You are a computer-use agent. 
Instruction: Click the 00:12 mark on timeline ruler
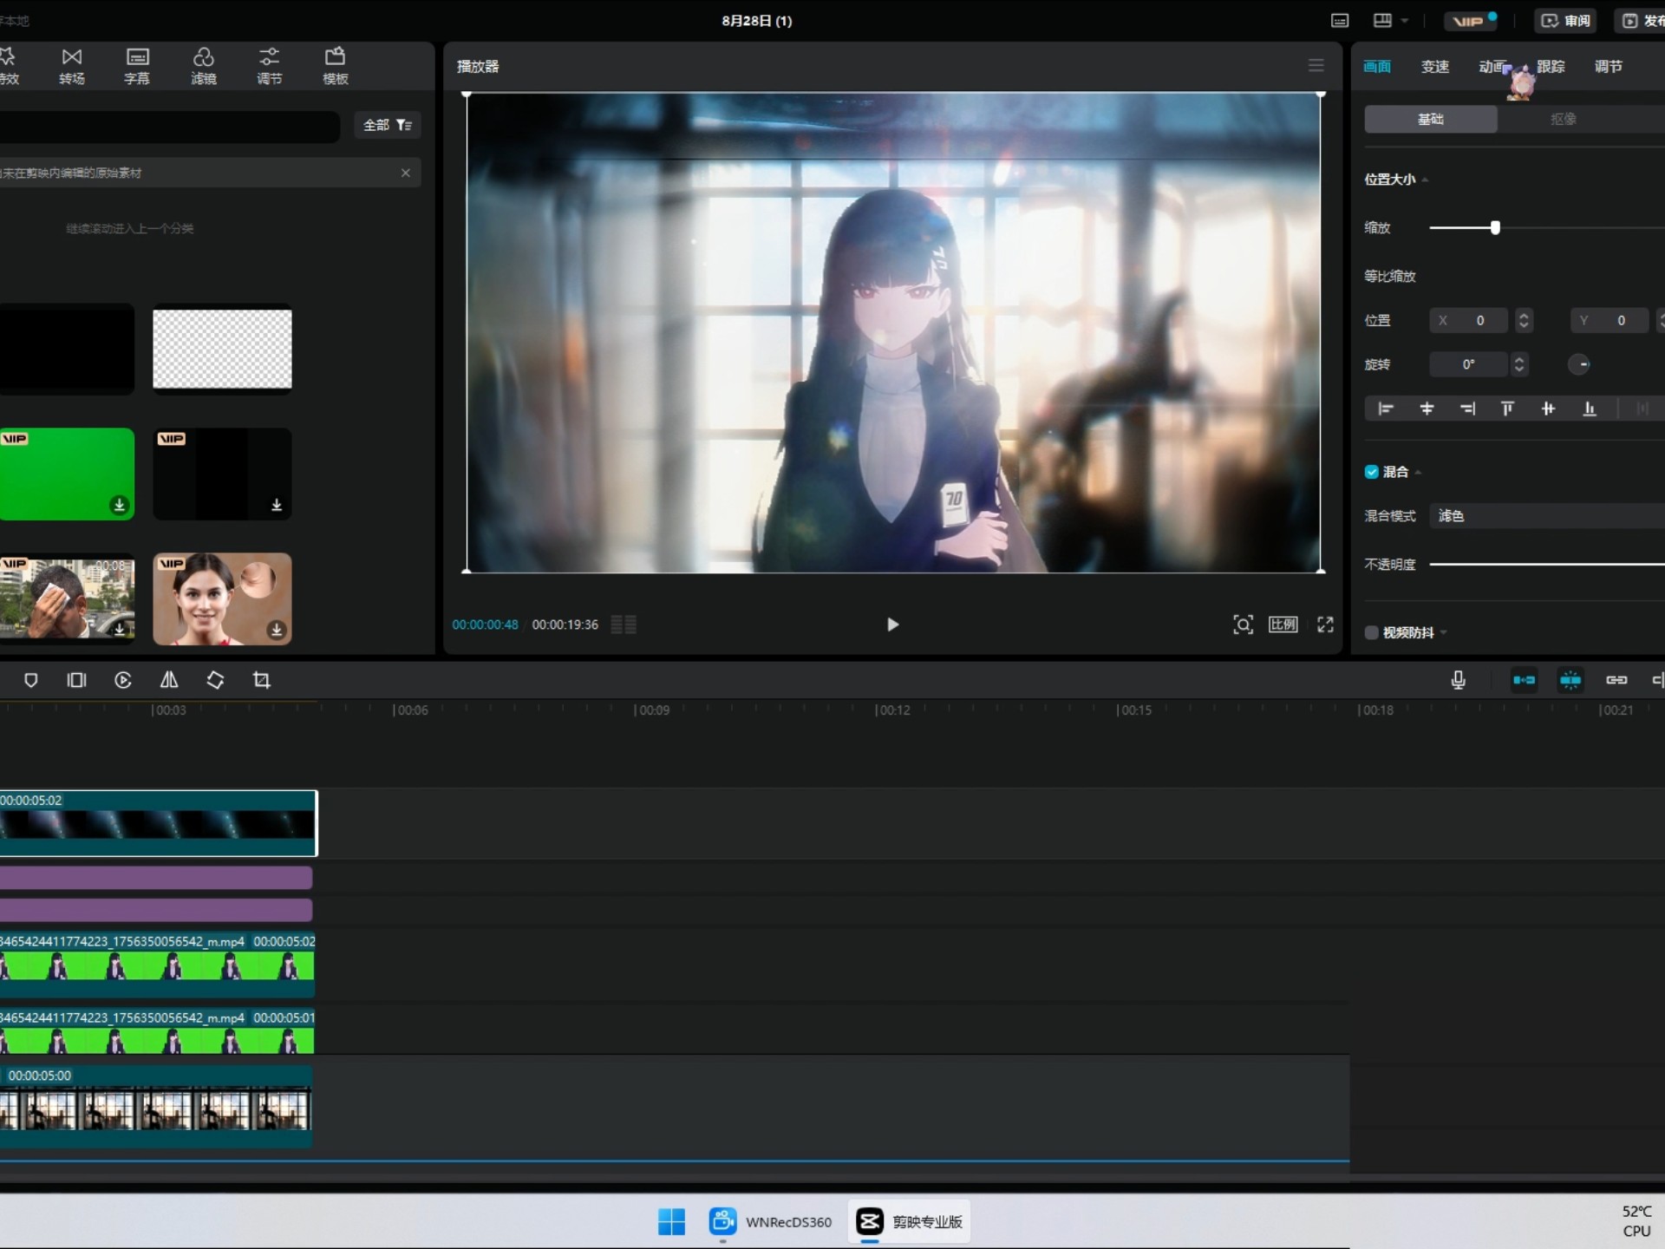(892, 710)
